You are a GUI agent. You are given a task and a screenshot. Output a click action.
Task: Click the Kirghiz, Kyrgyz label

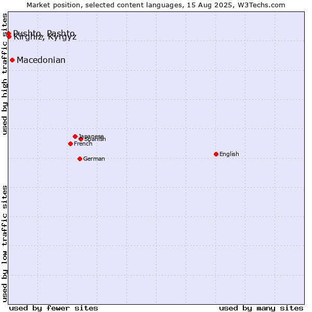point(45,37)
